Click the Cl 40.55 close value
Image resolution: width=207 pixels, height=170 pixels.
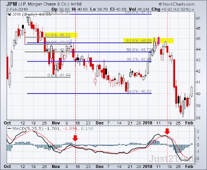coord(118,9)
